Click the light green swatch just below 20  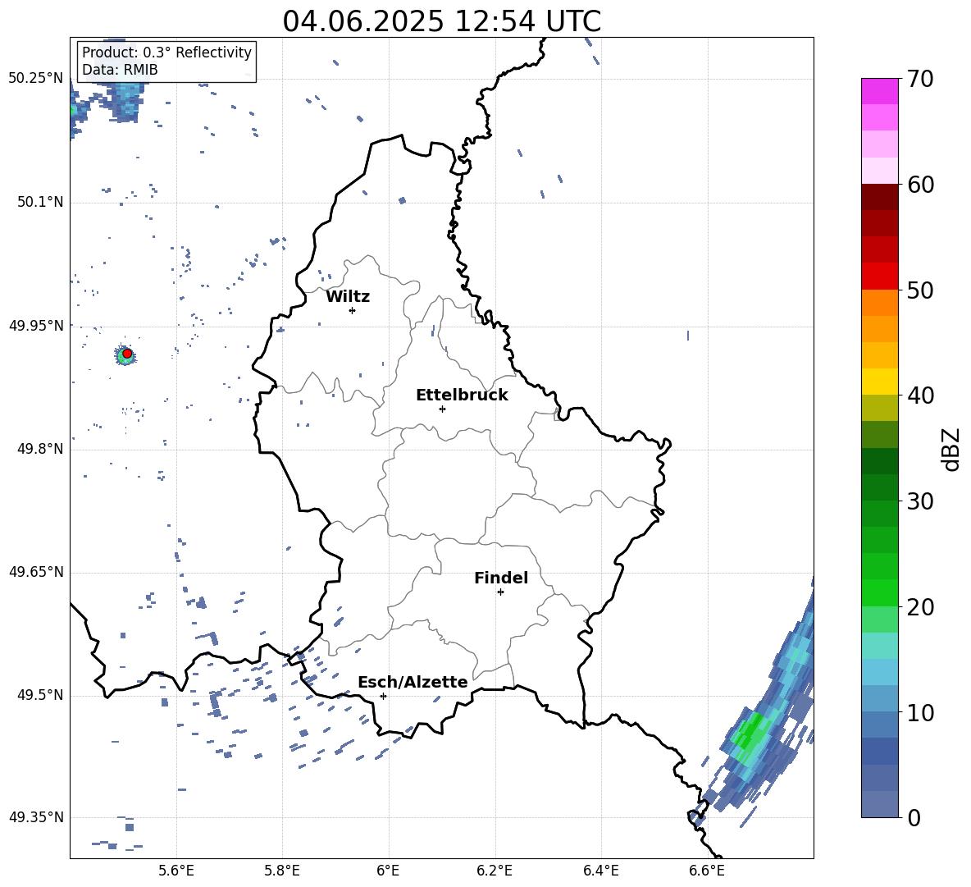(x=879, y=619)
